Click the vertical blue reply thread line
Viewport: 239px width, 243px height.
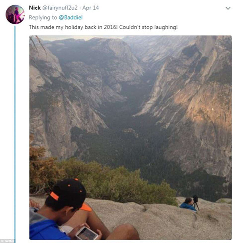(15, 132)
